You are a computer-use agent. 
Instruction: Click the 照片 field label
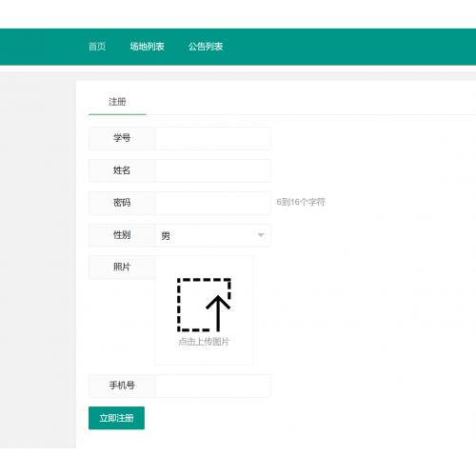point(122,267)
